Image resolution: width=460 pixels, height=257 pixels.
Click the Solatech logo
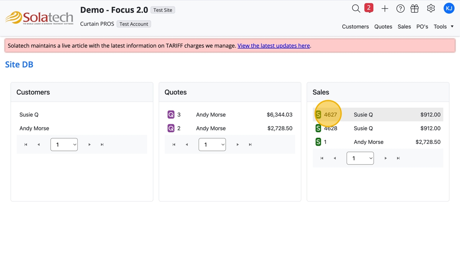39,18
